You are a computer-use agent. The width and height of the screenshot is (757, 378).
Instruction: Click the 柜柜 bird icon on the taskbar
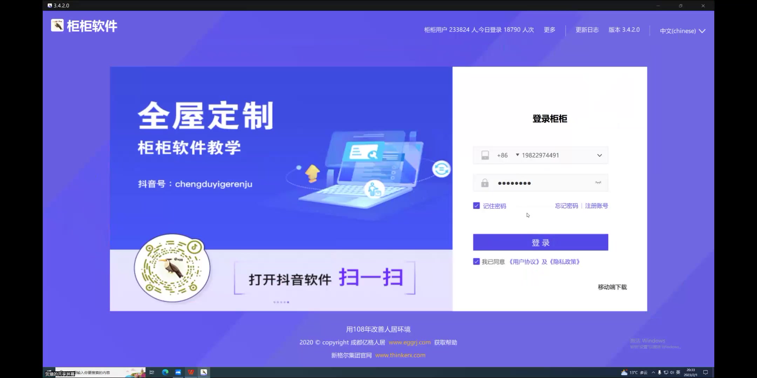204,372
